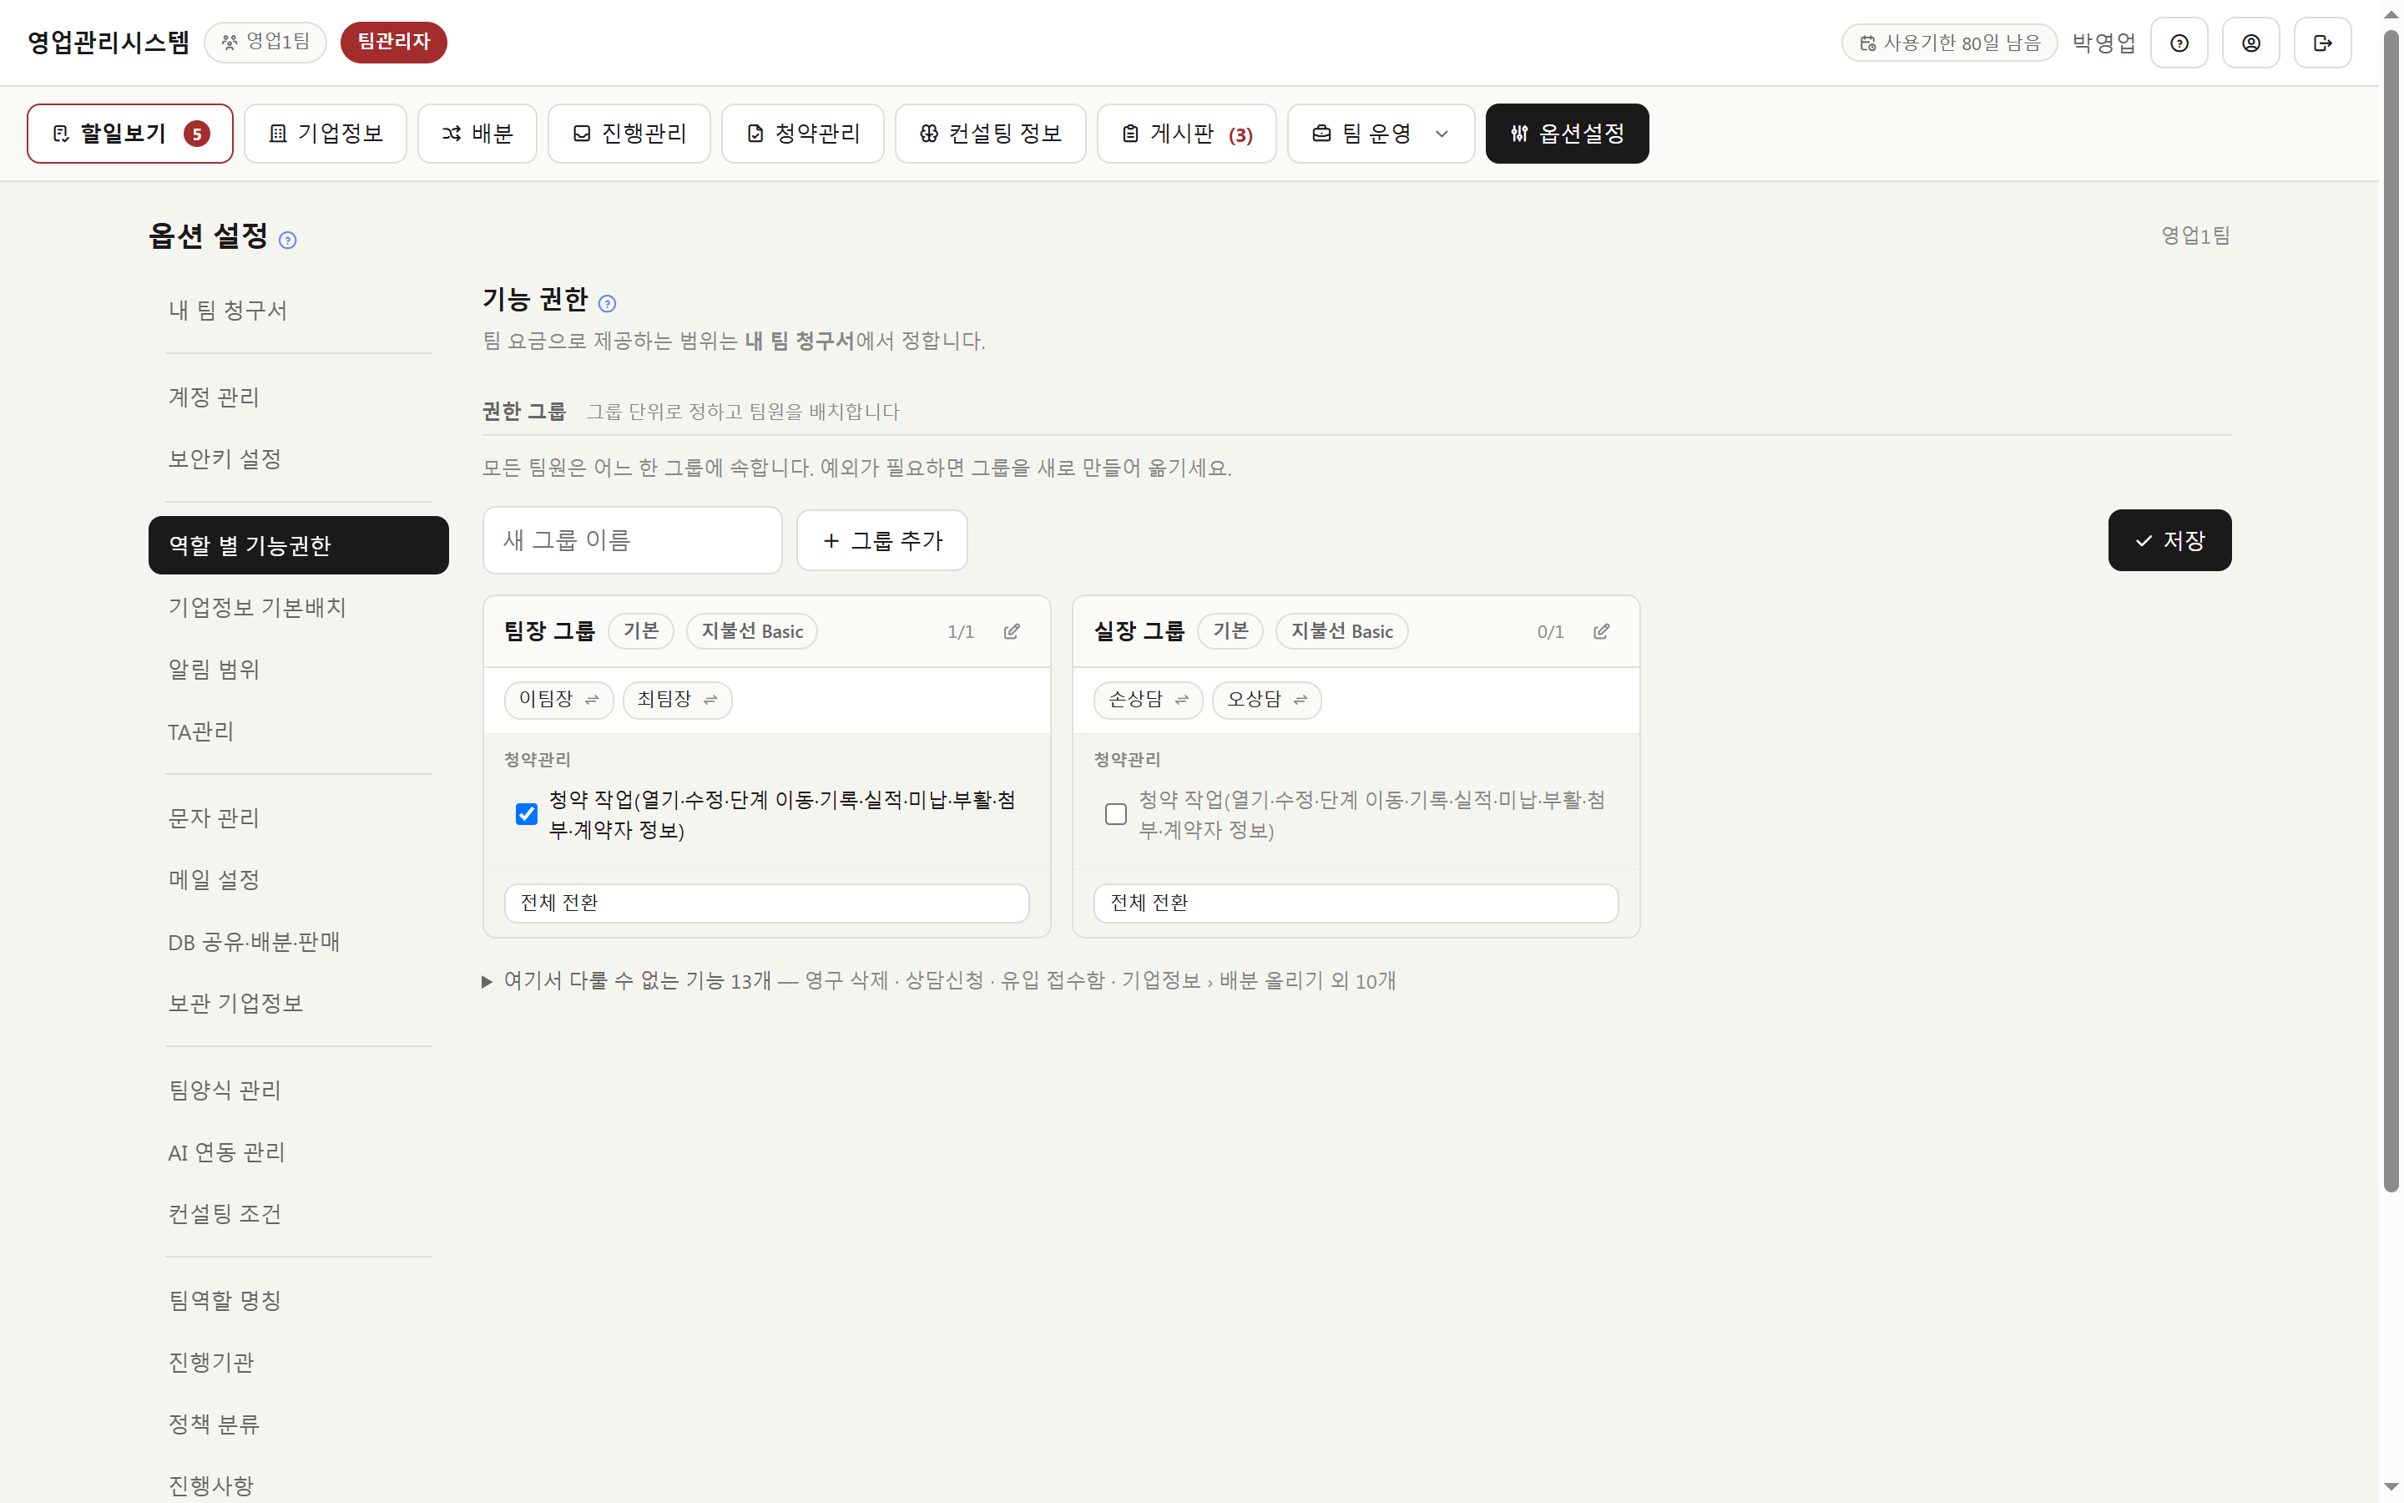Edit the 실장 그룹 with its pencil icon
Viewport: 2404px width, 1503px height.
pyautogui.click(x=1600, y=631)
